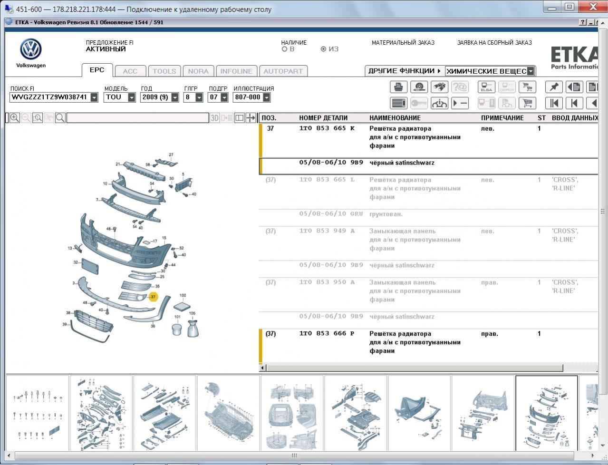Click the greyed-out computer-to-server icon

coord(486,103)
